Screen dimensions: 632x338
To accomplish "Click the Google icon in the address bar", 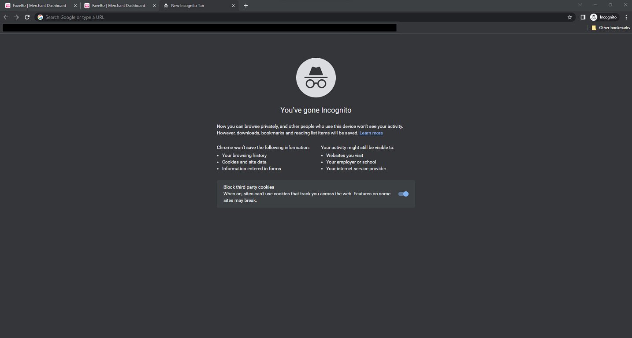I will click(x=41, y=17).
